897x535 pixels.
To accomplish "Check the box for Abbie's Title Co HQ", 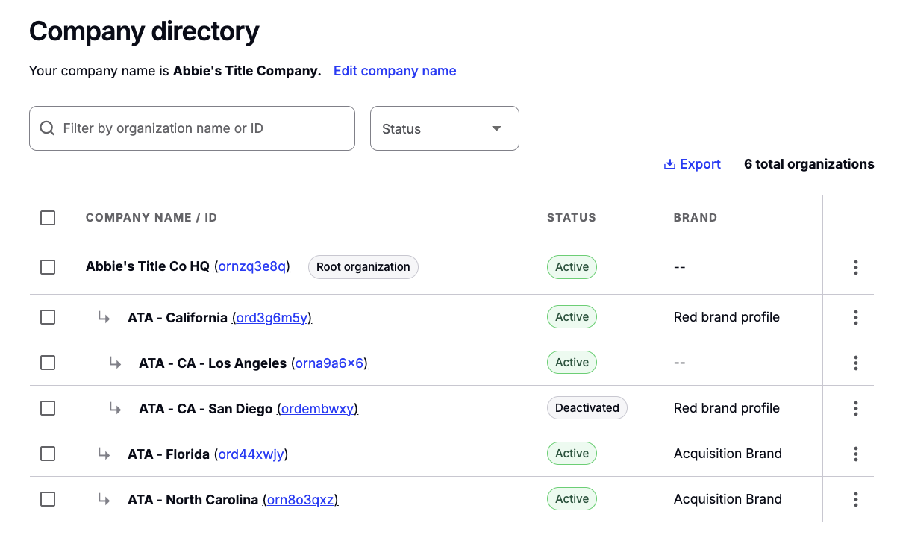I will coord(48,267).
